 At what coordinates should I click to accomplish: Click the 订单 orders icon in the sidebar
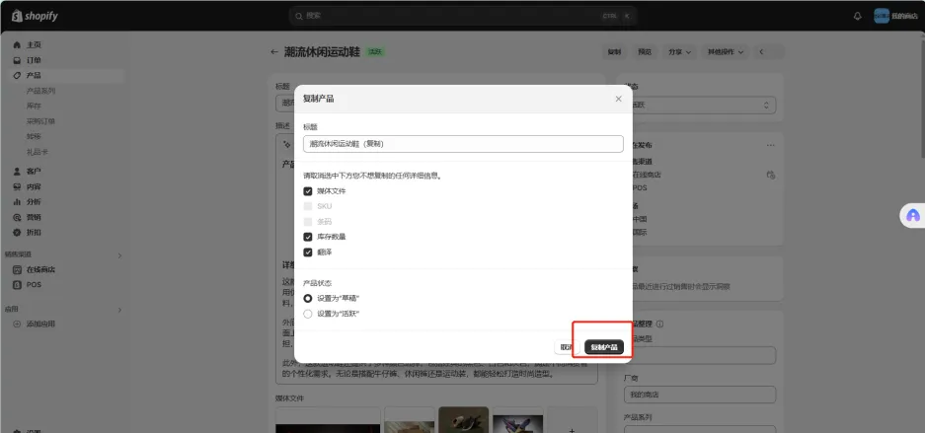coord(17,60)
